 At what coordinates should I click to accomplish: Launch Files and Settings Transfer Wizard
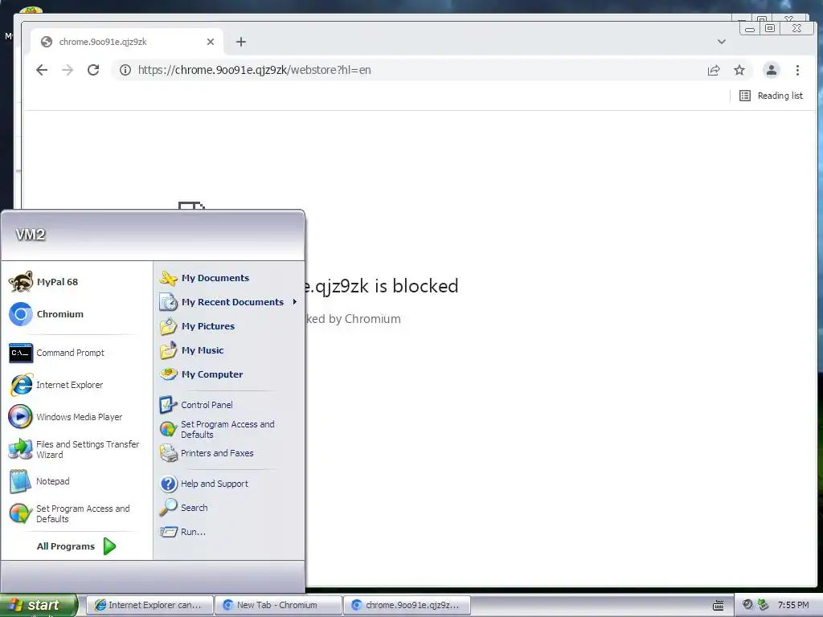(x=76, y=449)
